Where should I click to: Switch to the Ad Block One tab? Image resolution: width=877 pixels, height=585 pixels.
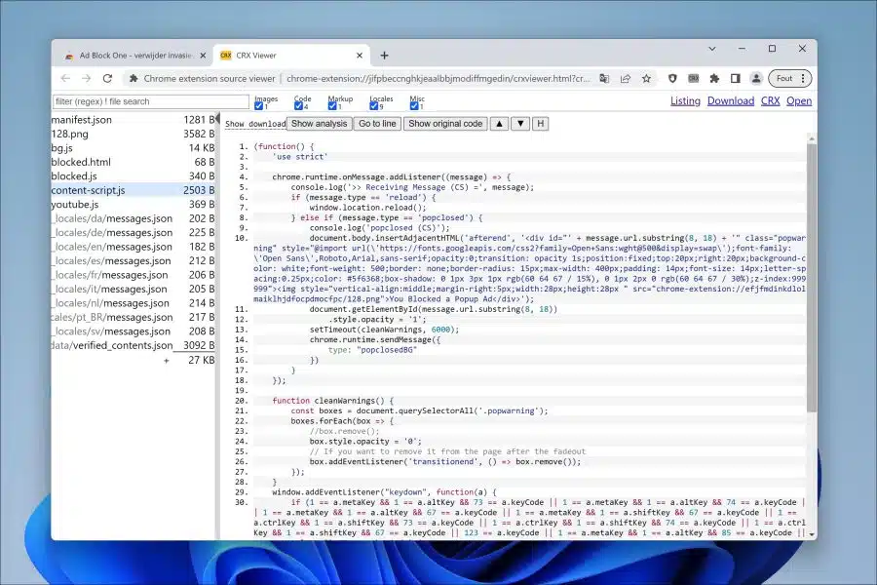click(x=134, y=56)
